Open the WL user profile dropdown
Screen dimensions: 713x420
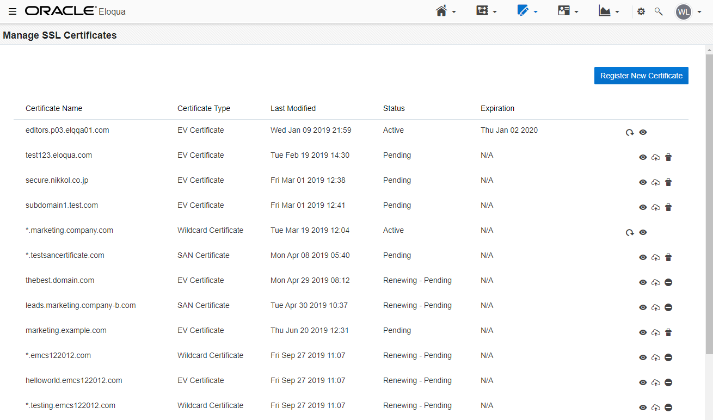(x=689, y=11)
